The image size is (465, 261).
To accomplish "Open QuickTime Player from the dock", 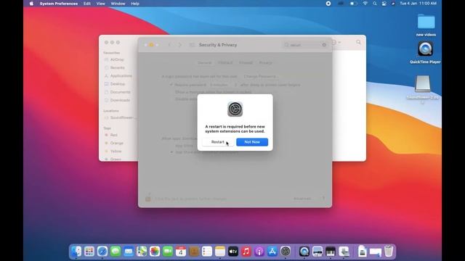I will tap(304, 252).
